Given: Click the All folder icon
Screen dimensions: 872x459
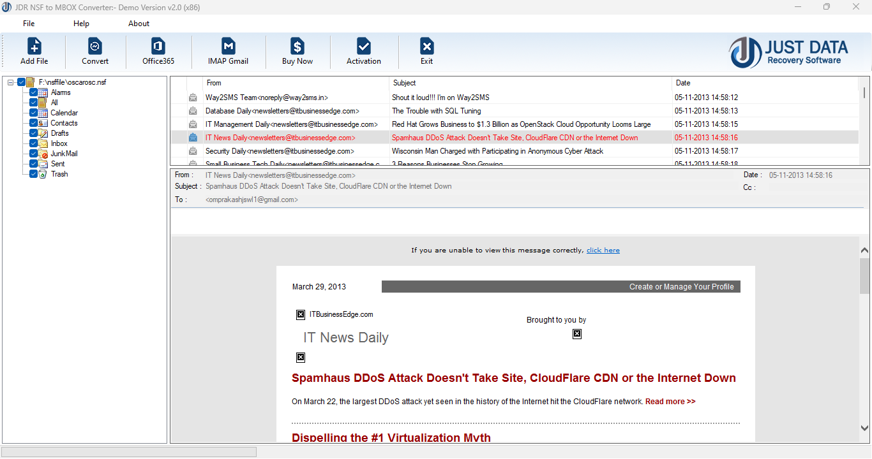Looking at the screenshot, I should 43,103.
